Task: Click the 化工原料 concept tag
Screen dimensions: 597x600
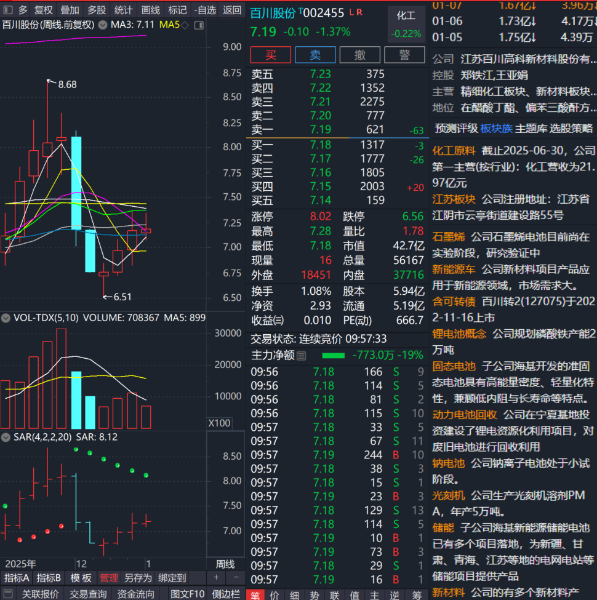Action: tap(454, 151)
